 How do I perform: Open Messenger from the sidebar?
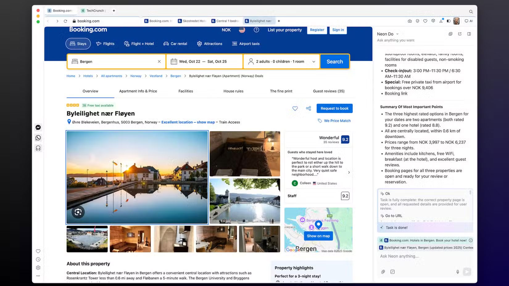coord(38,127)
